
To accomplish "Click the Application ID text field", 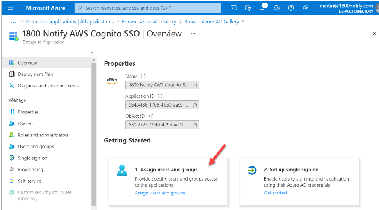I will pyautogui.click(x=162, y=105).
